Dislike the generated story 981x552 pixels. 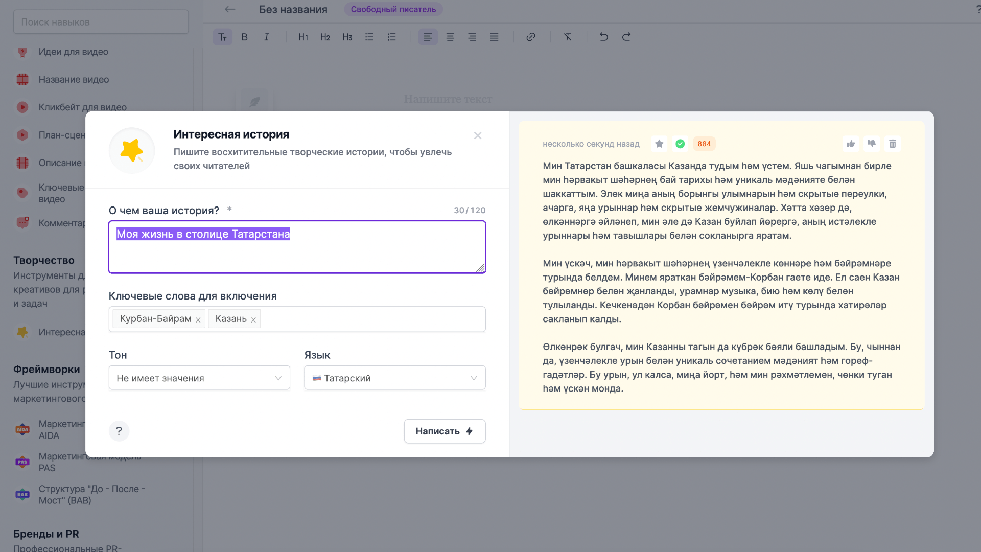(x=872, y=144)
